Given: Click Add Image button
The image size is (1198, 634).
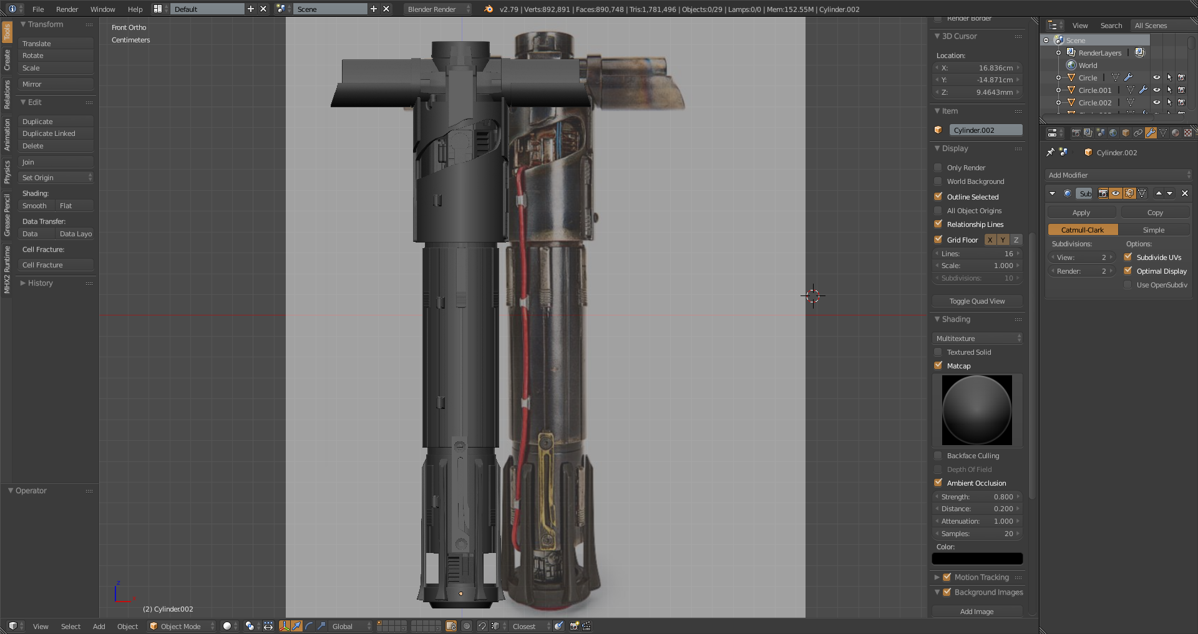Looking at the screenshot, I should [x=977, y=612].
